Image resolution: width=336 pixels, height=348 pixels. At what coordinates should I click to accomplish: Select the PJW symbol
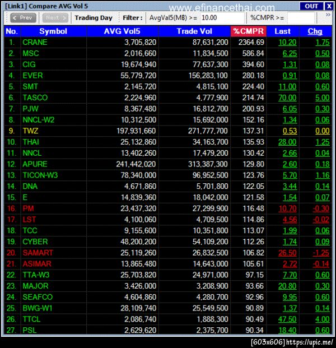coord(30,109)
